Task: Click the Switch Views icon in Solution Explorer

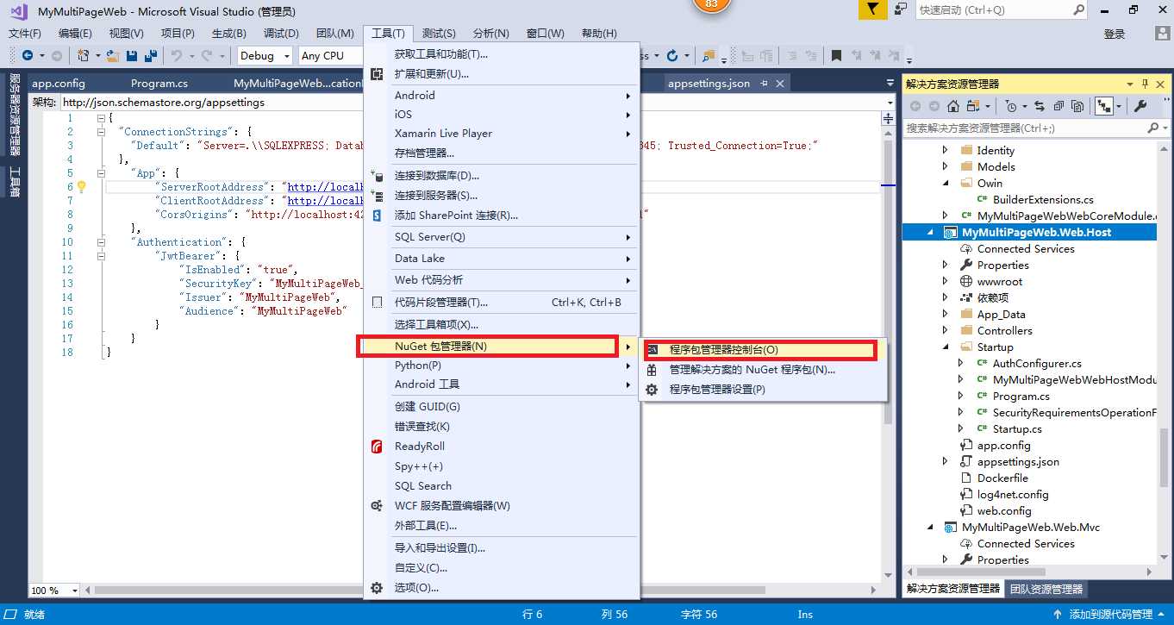Action: coord(974,106)
